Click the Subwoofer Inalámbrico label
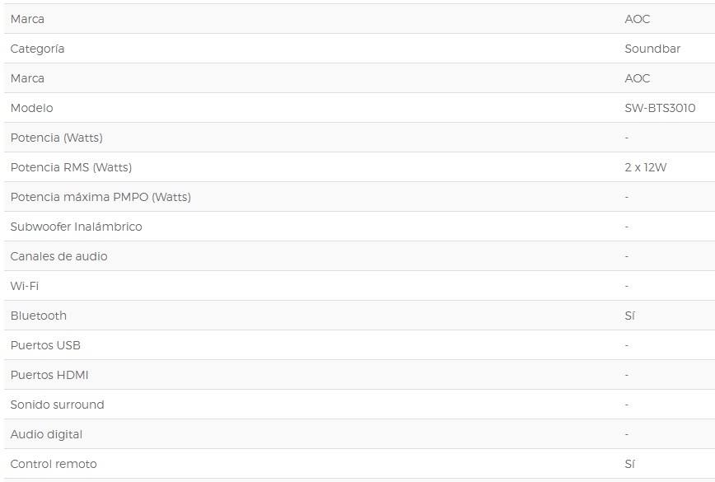This screenshot has height=482, width=715. pos(76,227)
